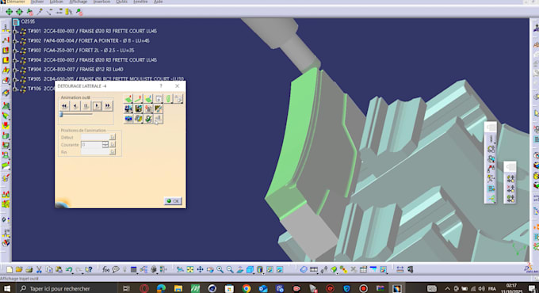
Task: Expand the T#904 FRAISE Ø12 R3 node
Action: (15, 70)
